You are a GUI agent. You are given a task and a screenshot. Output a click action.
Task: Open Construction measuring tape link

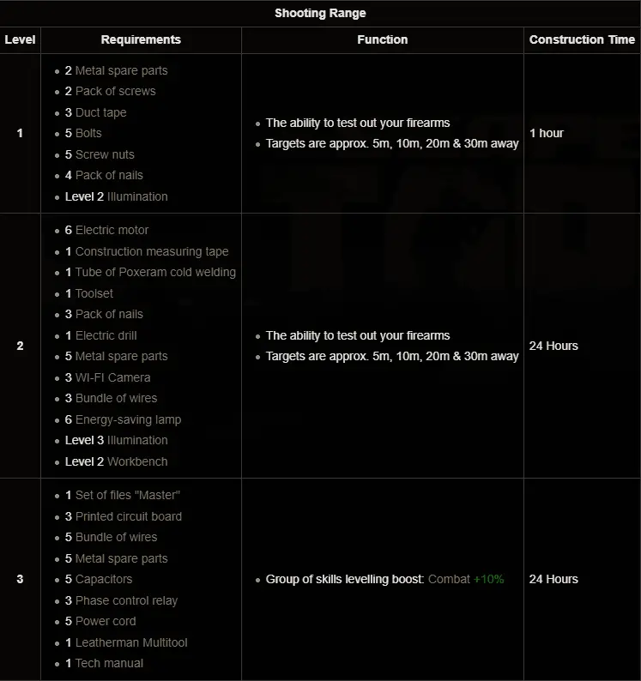152,251
